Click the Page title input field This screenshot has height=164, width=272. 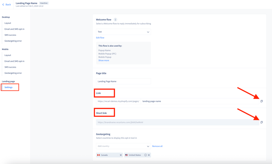(123, 81)
